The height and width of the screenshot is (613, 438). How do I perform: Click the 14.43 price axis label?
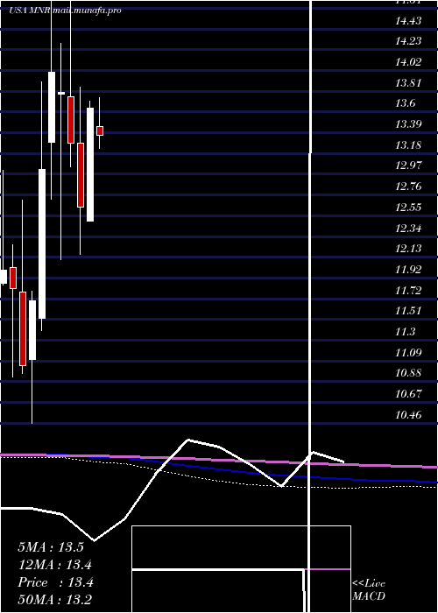point(408,21)
